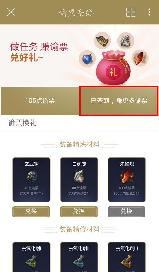Open the three-dot more options menu

(149, 12)
